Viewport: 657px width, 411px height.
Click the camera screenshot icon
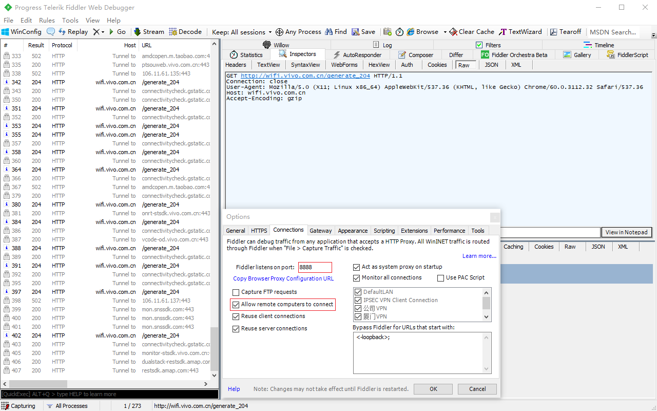(388, 32)
